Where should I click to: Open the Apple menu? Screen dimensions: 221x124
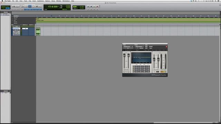tap(2, 1)
